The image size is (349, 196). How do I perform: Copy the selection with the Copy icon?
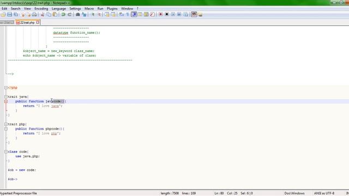click(49, 15)
